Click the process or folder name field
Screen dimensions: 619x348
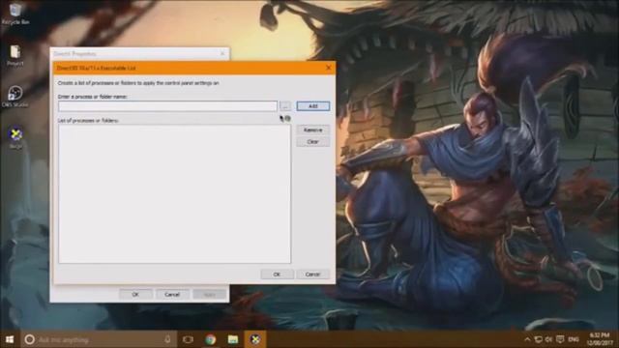167,106
